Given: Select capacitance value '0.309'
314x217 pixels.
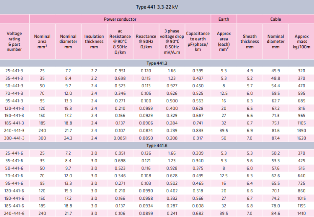Looking at the screenshot, I should pos(198,153).
